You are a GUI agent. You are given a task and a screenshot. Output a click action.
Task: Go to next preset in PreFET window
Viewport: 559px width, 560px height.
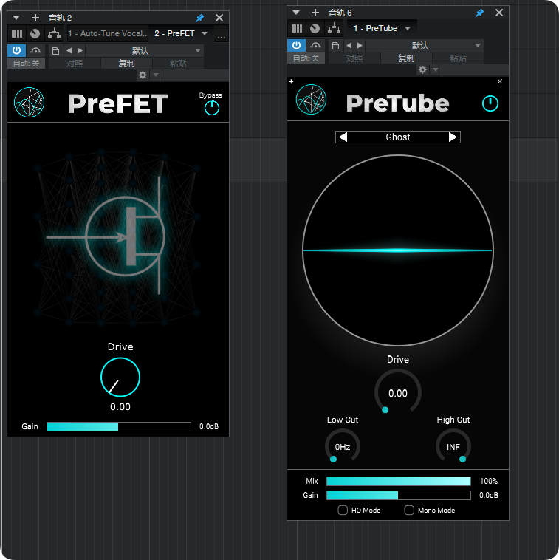(x=80, y=51)
